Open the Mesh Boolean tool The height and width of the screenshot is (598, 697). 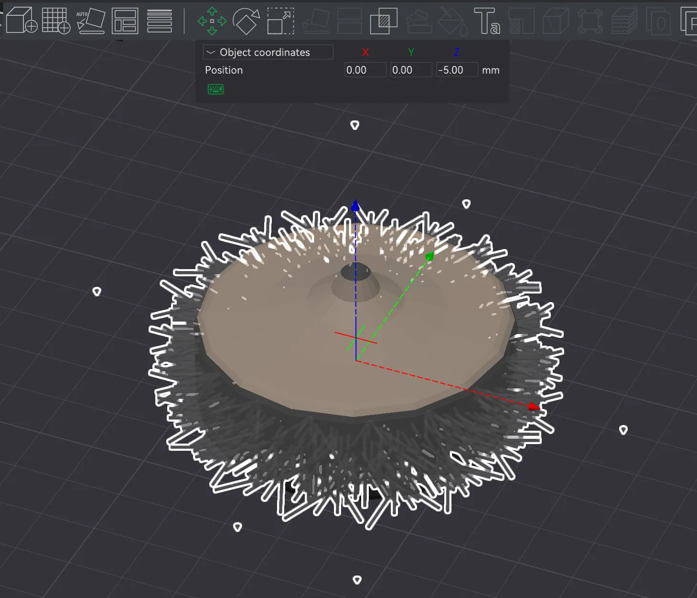[x=384, y=21]
